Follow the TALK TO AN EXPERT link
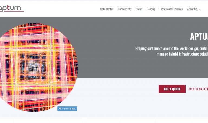This screenshot has width=208, height=123. click(x=198, y=89)
